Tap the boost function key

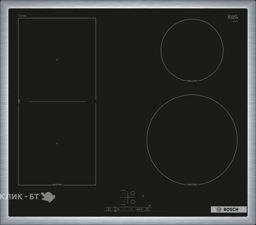[x=139, y=209]
